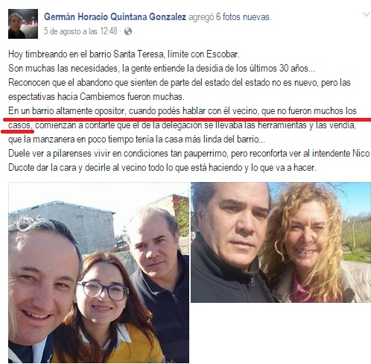Viewport: 371px width, 364px height.
Task: Click the globe public privacy icon
Action: [x=128, y=31]
